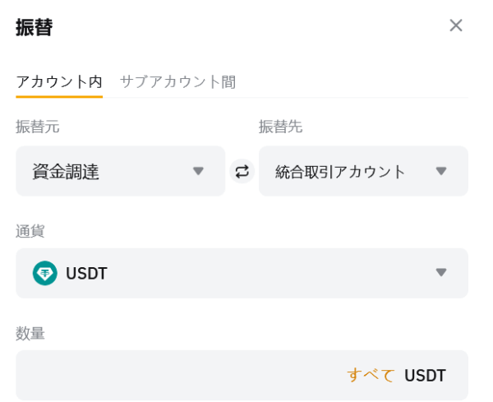Click the orange underline under アカウント内
The image size is (493, 402).
click(59, 96)
